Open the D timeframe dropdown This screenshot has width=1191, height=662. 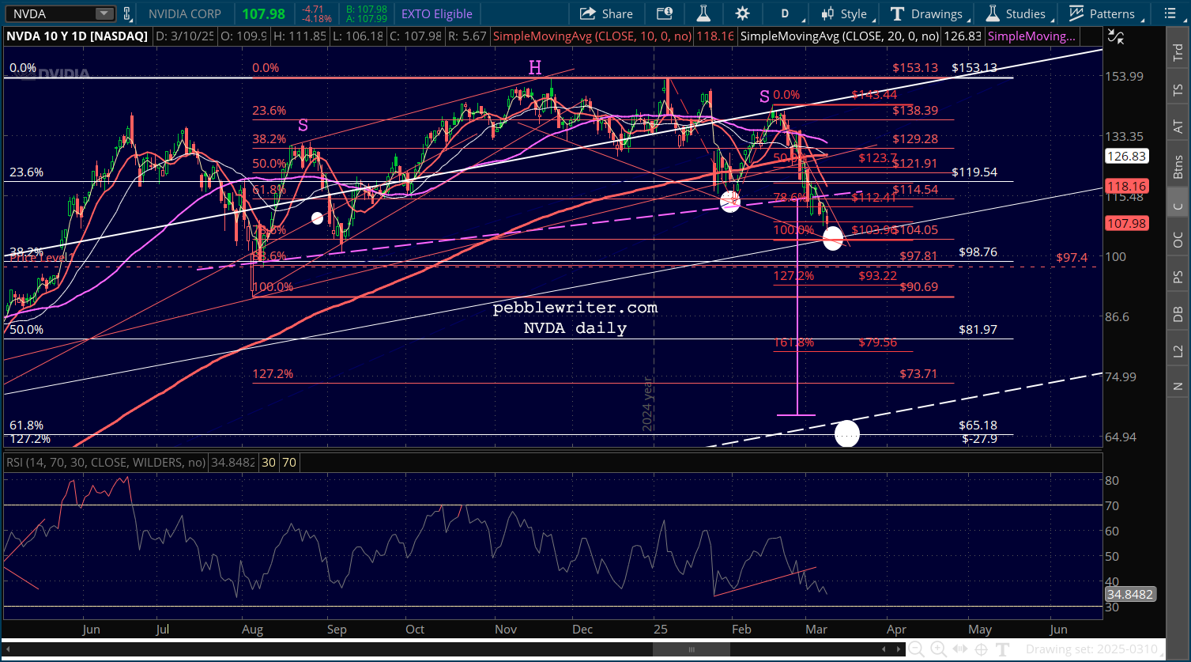[x=786, y=13]
